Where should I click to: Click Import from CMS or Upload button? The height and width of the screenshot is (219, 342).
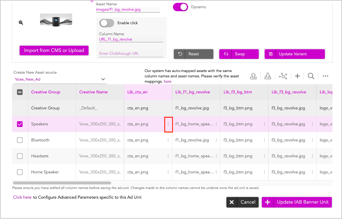click(x=54, y=50)
